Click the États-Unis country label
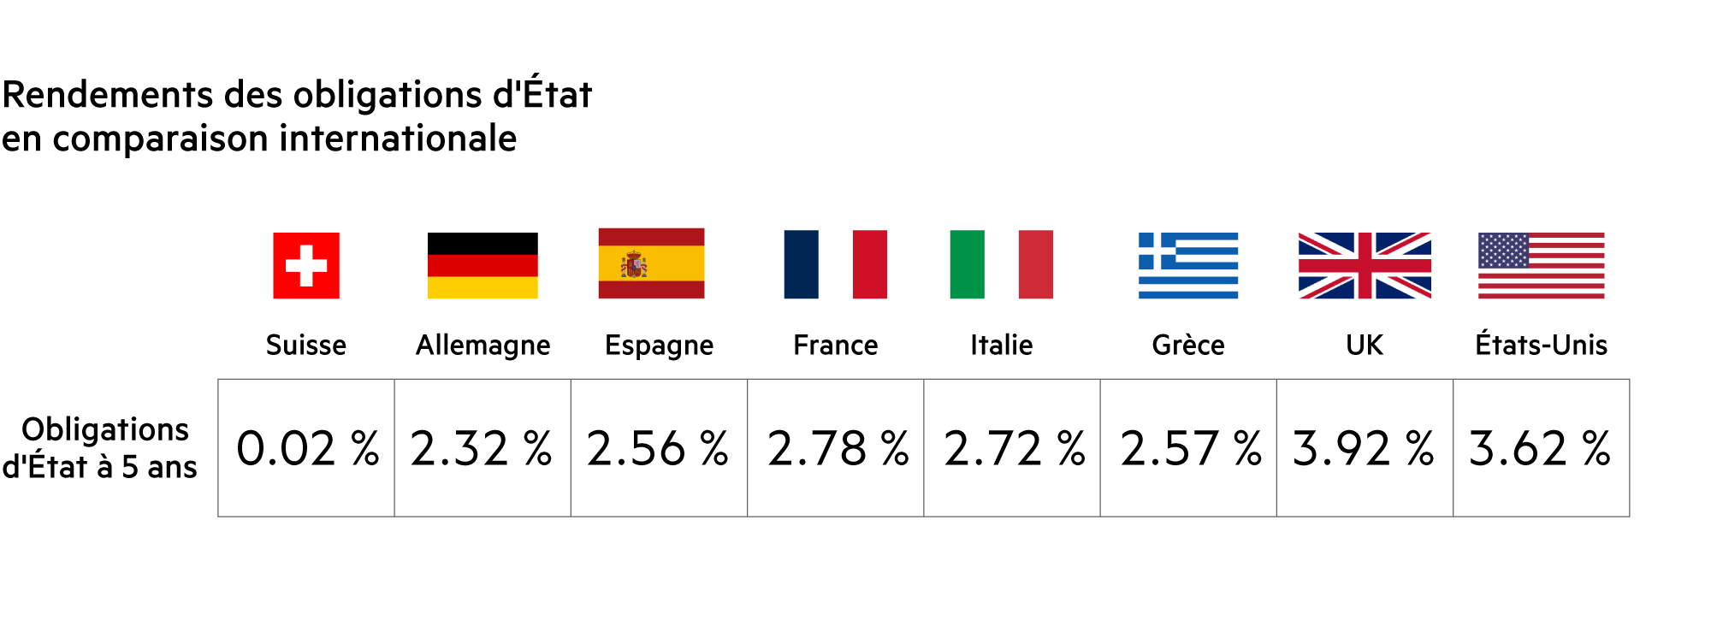 click(1541, 345)
